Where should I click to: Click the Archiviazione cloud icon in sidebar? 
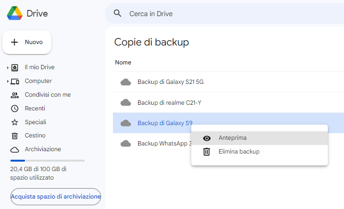[x=15, y=150]
